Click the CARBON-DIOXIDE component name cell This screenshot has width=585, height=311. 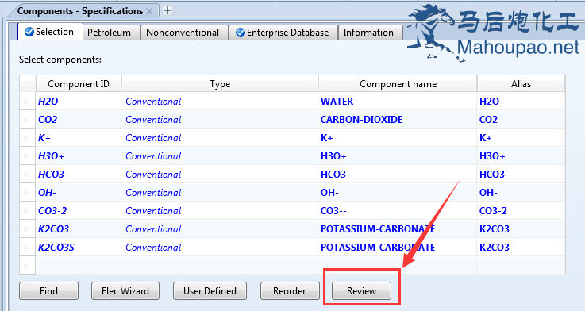tap(398, 119)
